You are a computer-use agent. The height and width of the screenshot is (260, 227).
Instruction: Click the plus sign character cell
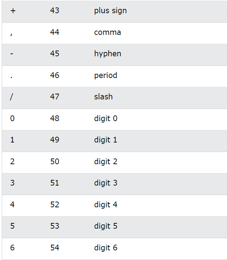(13, 11)
